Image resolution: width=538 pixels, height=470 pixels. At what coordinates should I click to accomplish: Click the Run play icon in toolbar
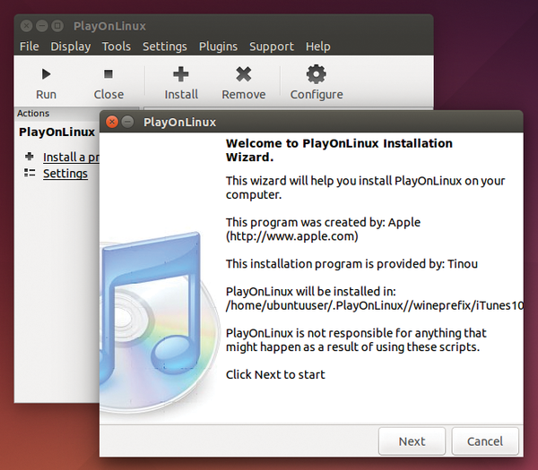(x=46, y=74)
